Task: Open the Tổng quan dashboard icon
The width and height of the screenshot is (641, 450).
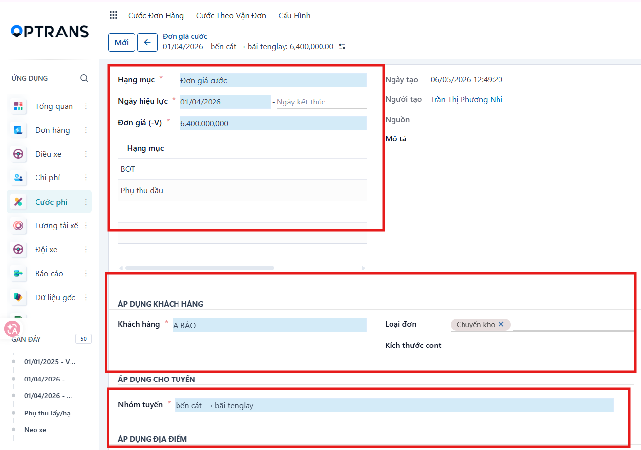Action: click(19, 106)
